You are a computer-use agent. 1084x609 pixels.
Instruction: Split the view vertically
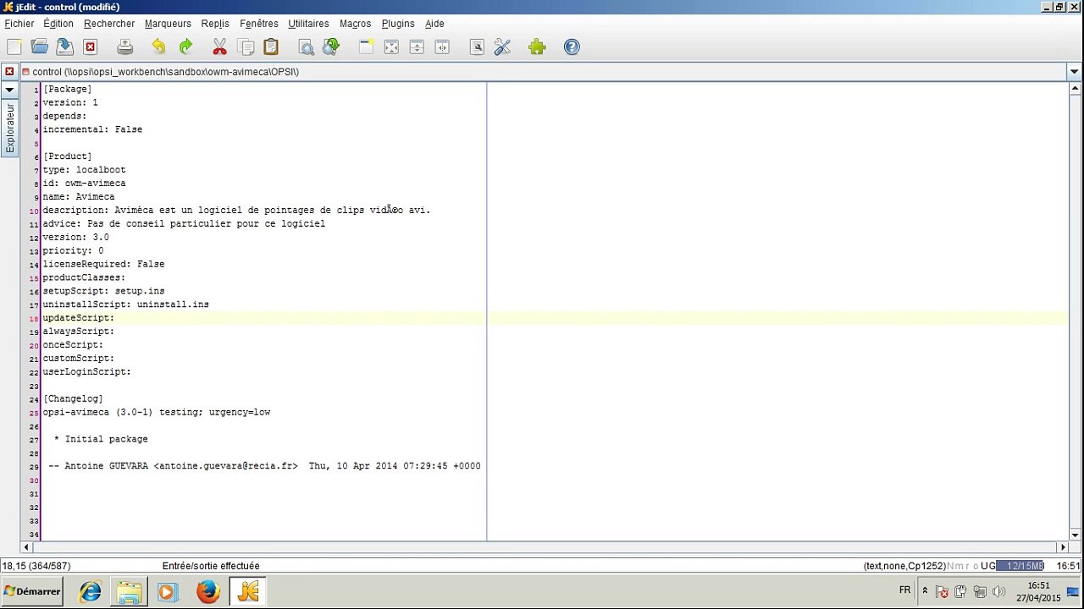(x=442, y=47)
